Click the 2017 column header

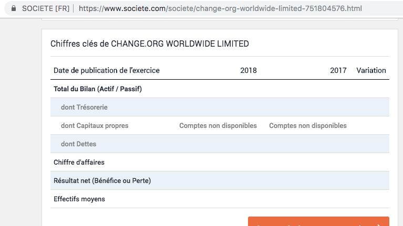[x=338, y=70]
